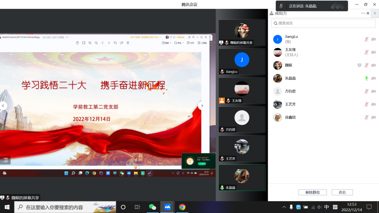Go to the next image with right arrow
This screenshot has height=213, width=379.
tap(202, 106)
